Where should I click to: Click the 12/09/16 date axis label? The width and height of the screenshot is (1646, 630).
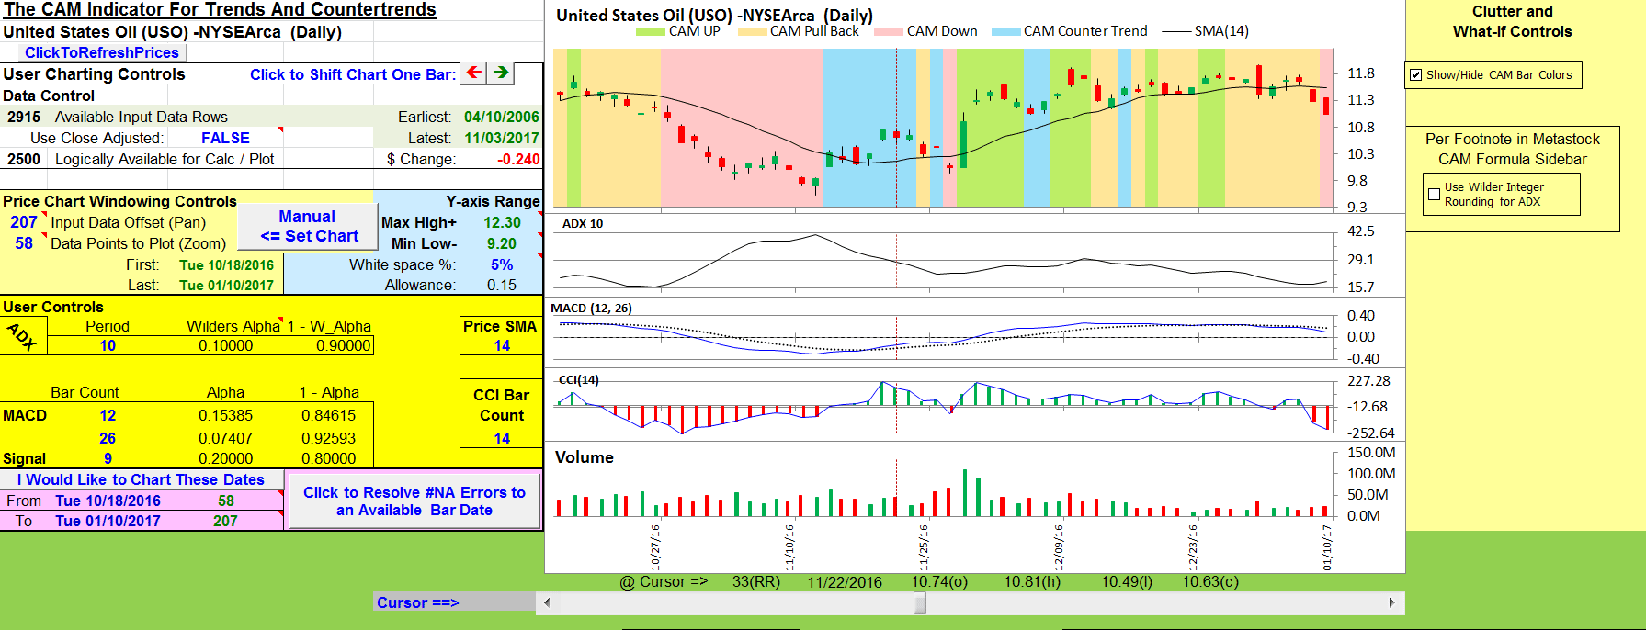coord(1058,547)
